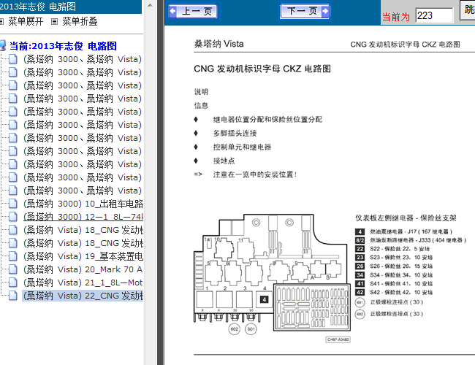Viewport: 475px width, 365px height.
Task: Click the 当前为 label
Action: click(x=396, y=17)
